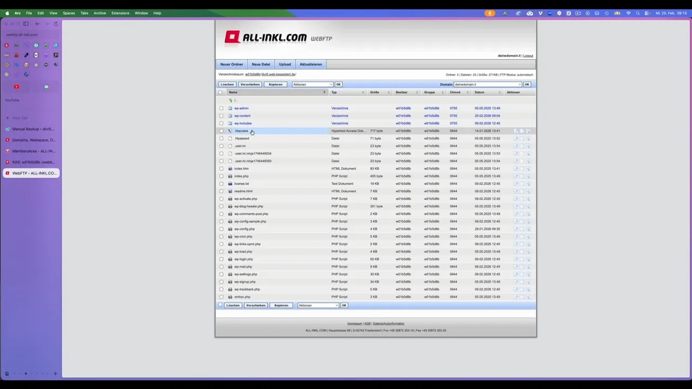Open the File menu in the menu bar
Image resolution: width=692 pixels, height=389 pixels.
29,13
